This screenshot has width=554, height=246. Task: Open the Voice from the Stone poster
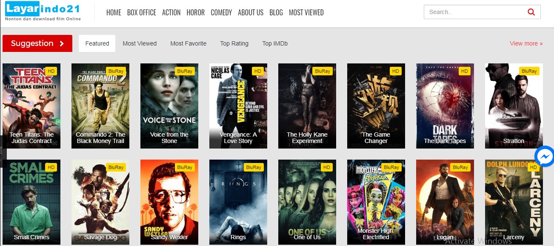[169, 106]
